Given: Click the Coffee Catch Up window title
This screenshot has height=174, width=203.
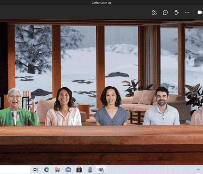Looking at the screenshot, I should tap(101, 3).
